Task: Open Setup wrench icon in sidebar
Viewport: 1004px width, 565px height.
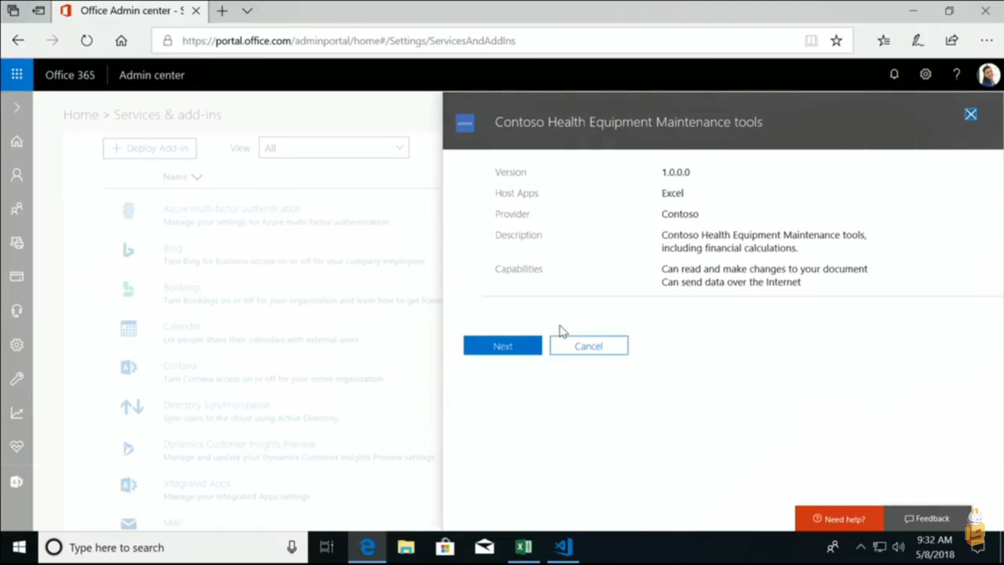Action: click(16, 379)
